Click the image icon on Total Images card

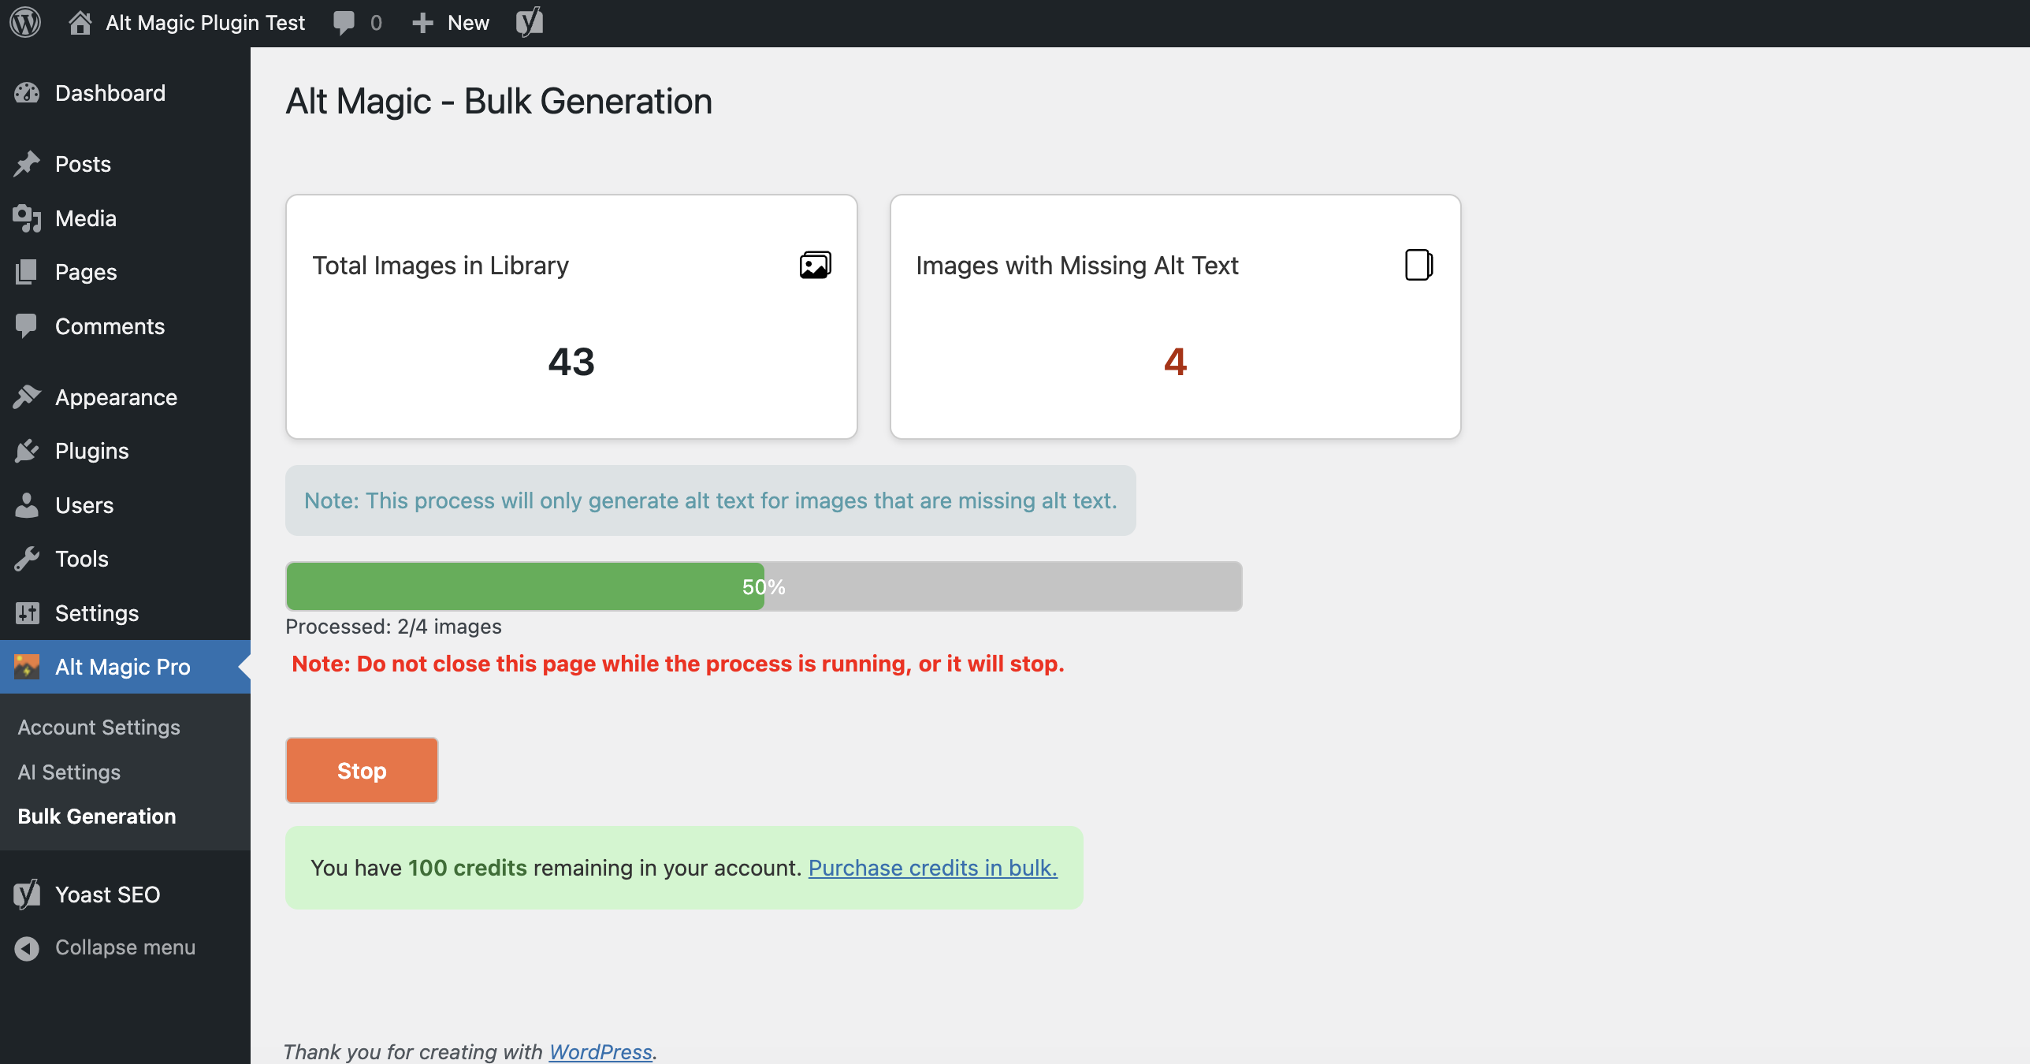816,264
